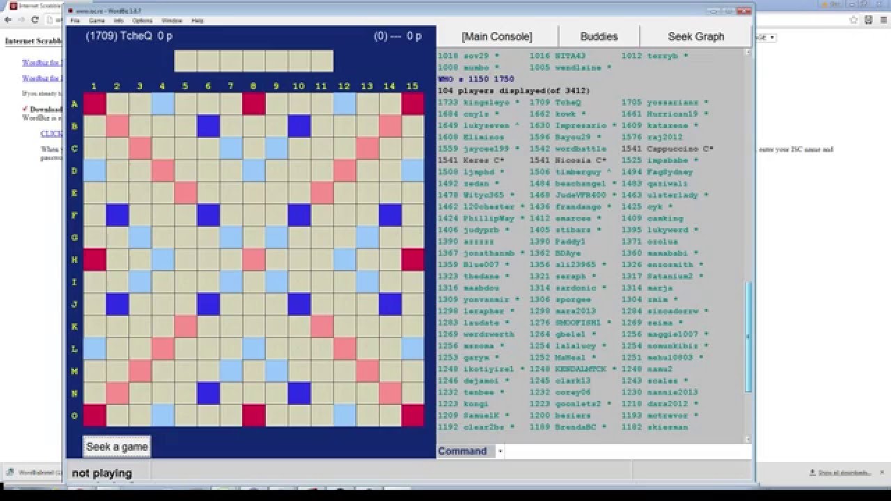Screen dimensions: 891x501
Task: Click player name timberguy
Action: coord(579,172)
